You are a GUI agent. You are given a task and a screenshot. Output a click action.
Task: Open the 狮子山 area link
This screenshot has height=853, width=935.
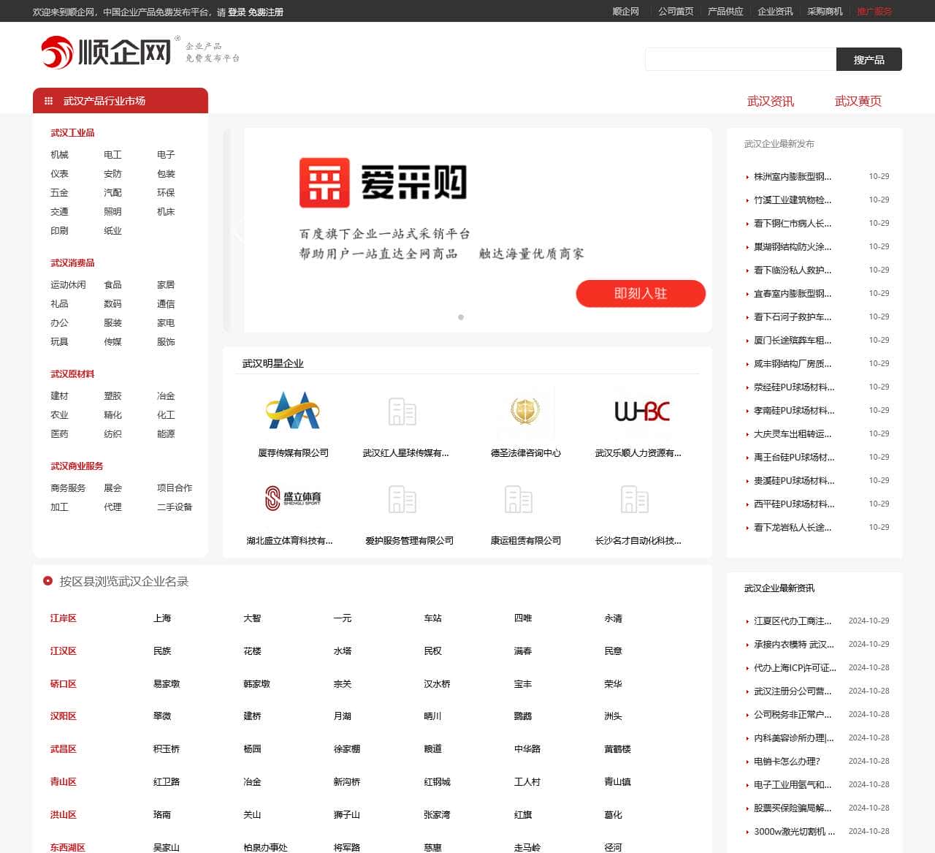click(x=347, y=815)
